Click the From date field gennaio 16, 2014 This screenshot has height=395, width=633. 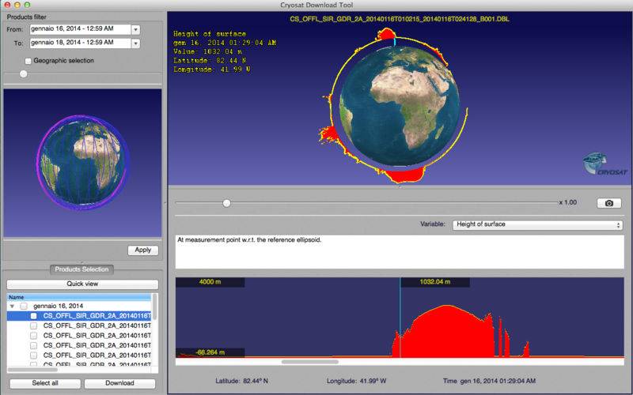coord(81,29)
